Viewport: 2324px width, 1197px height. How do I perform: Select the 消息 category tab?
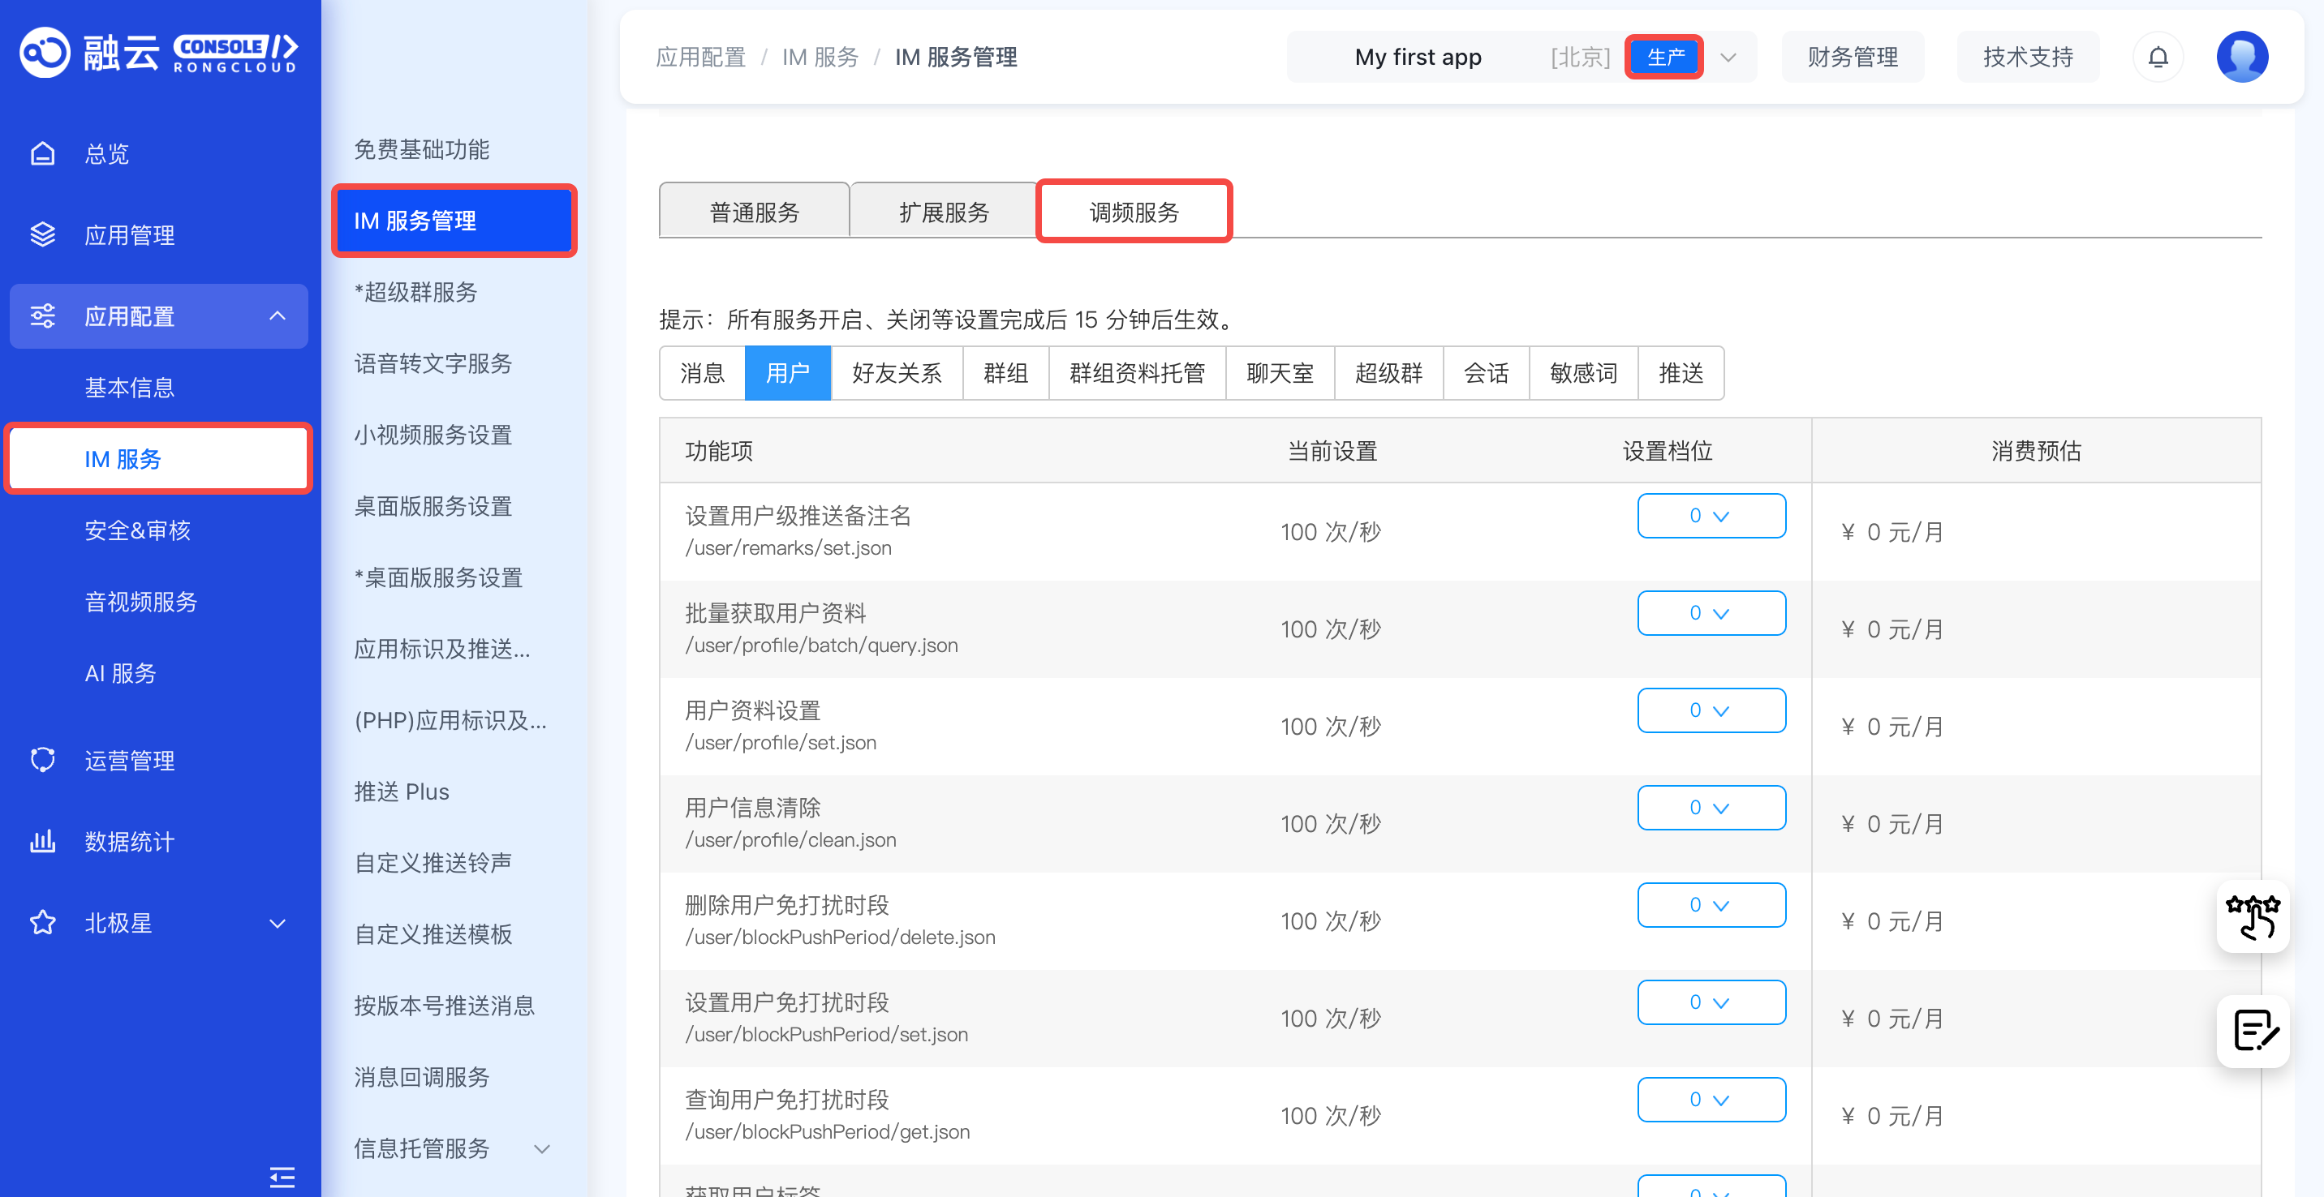pos(702,373)
